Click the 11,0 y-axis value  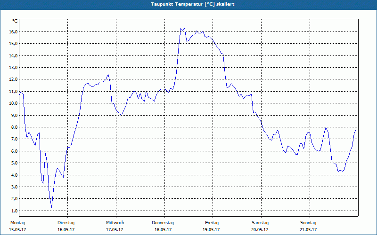pyautogui.click(x=13, y=91)
